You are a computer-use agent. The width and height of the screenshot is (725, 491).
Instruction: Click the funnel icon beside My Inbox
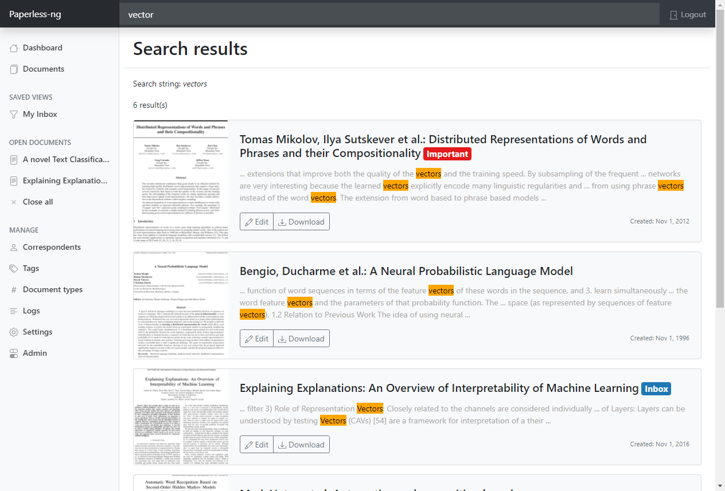pos(14,115)
